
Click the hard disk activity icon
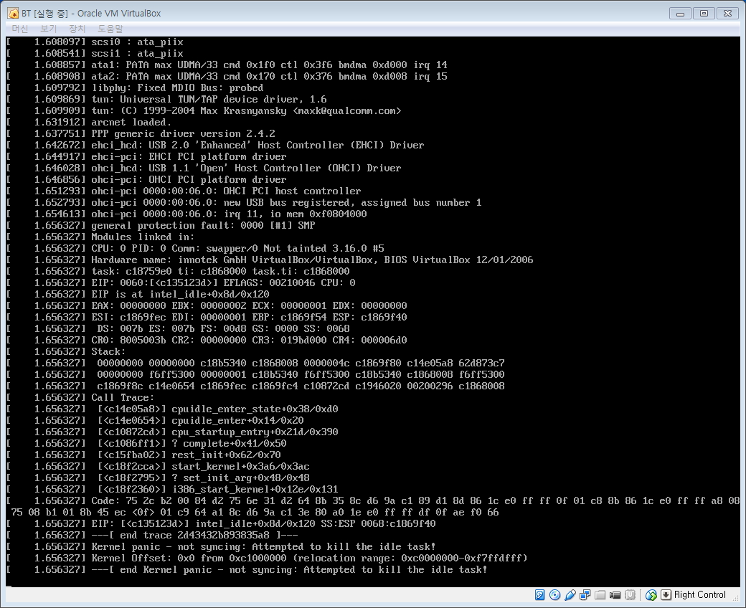[539, 594]
